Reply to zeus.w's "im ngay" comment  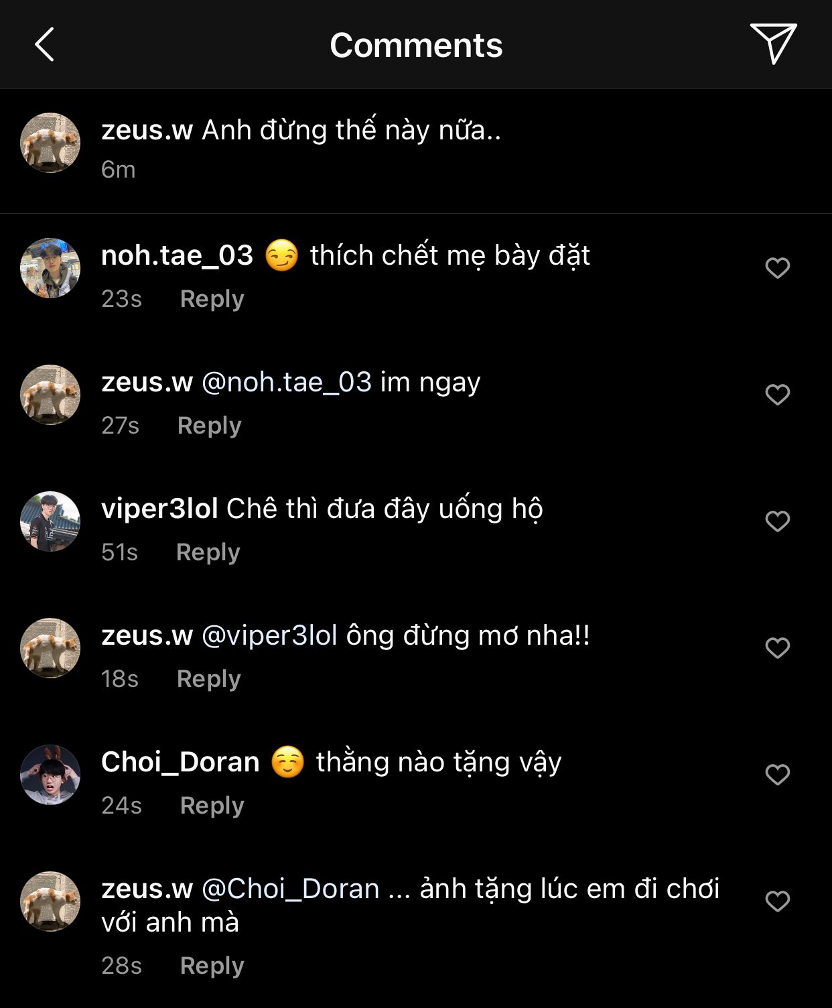pyautogui.click(x=209, y=426)
